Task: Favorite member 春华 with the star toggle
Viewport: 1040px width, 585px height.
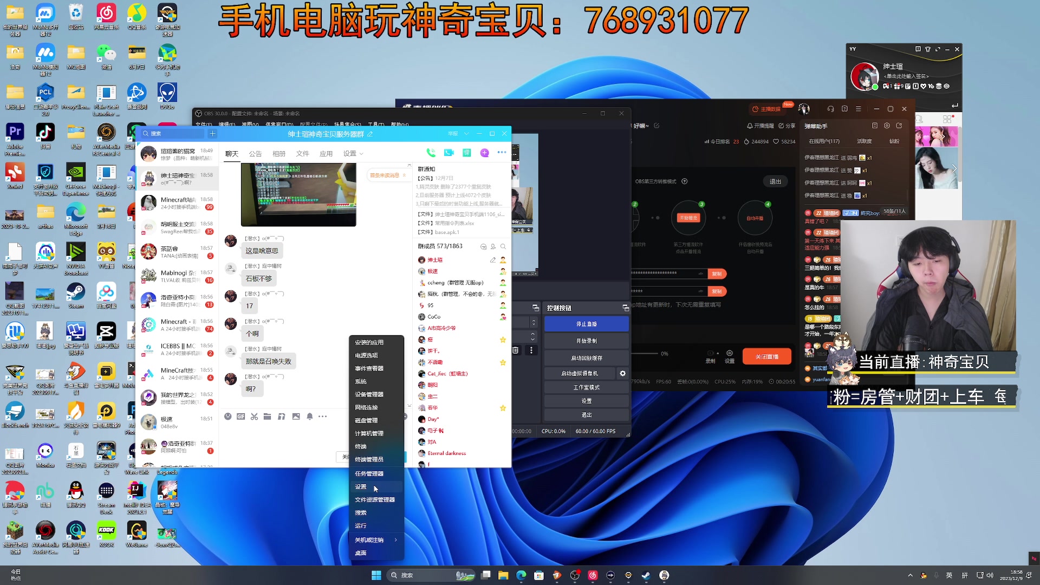Action: pyautogui.click(x=503, y=408)
